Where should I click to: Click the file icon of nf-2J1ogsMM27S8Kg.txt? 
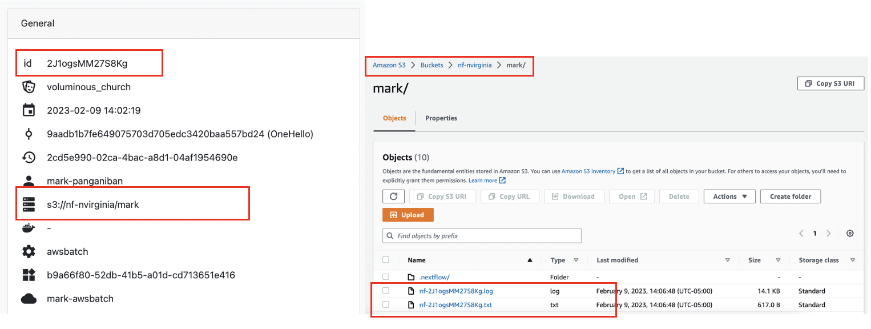pyautogui.click(x=411, y=305)
